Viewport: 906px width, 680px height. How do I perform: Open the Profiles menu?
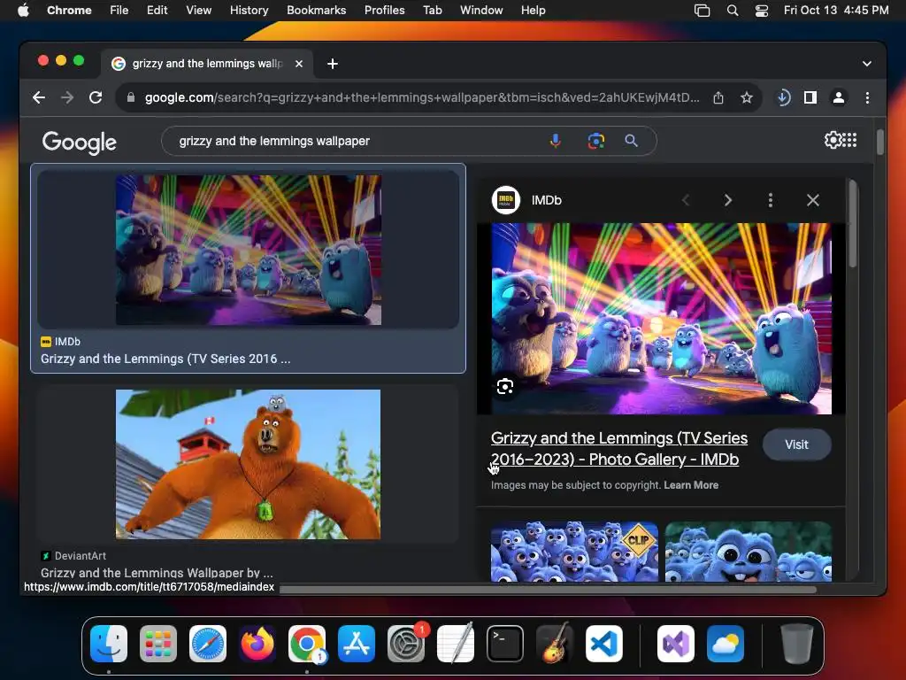(384, 10)
